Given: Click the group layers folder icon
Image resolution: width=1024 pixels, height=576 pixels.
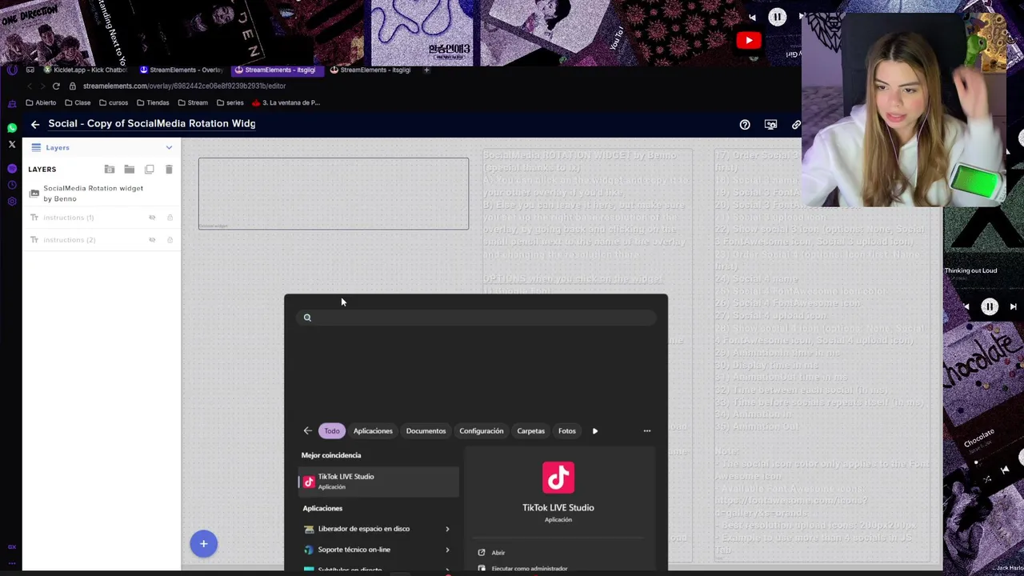Looking at the screenshot, I should click(x=129, y=170).
